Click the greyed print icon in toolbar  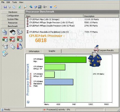(x=9, y=7)
